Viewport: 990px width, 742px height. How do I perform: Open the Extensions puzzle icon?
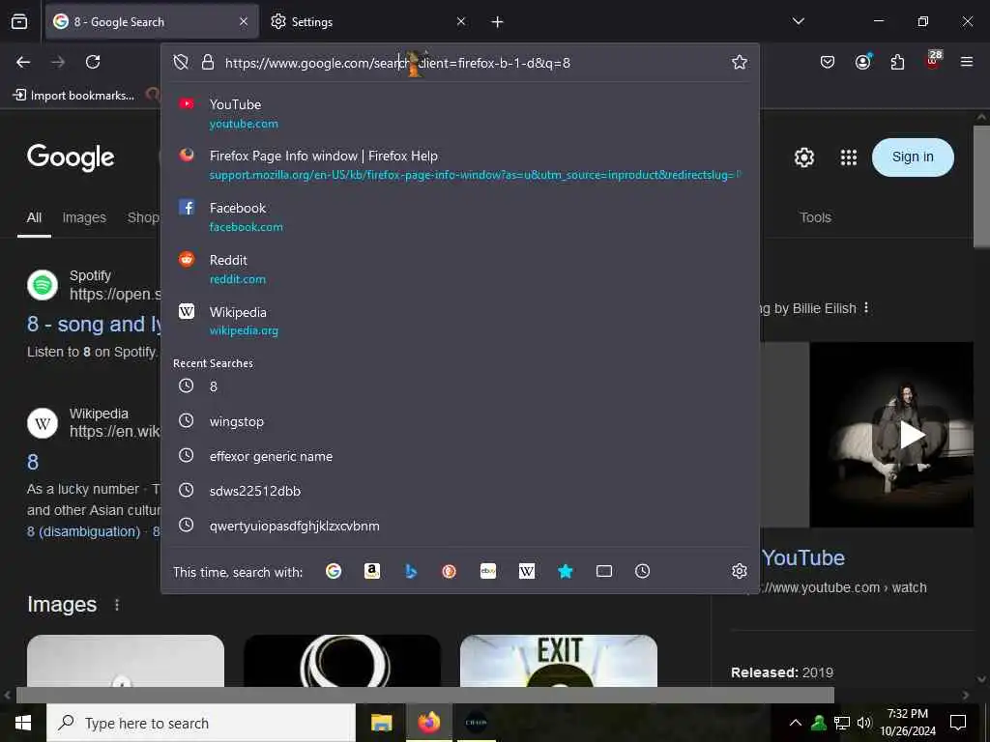coord(897,62)
